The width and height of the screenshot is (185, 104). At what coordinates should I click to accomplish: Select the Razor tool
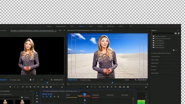tap(37, 102)
